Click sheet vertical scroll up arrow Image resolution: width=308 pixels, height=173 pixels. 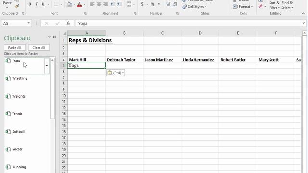click(x=305, y=33)
